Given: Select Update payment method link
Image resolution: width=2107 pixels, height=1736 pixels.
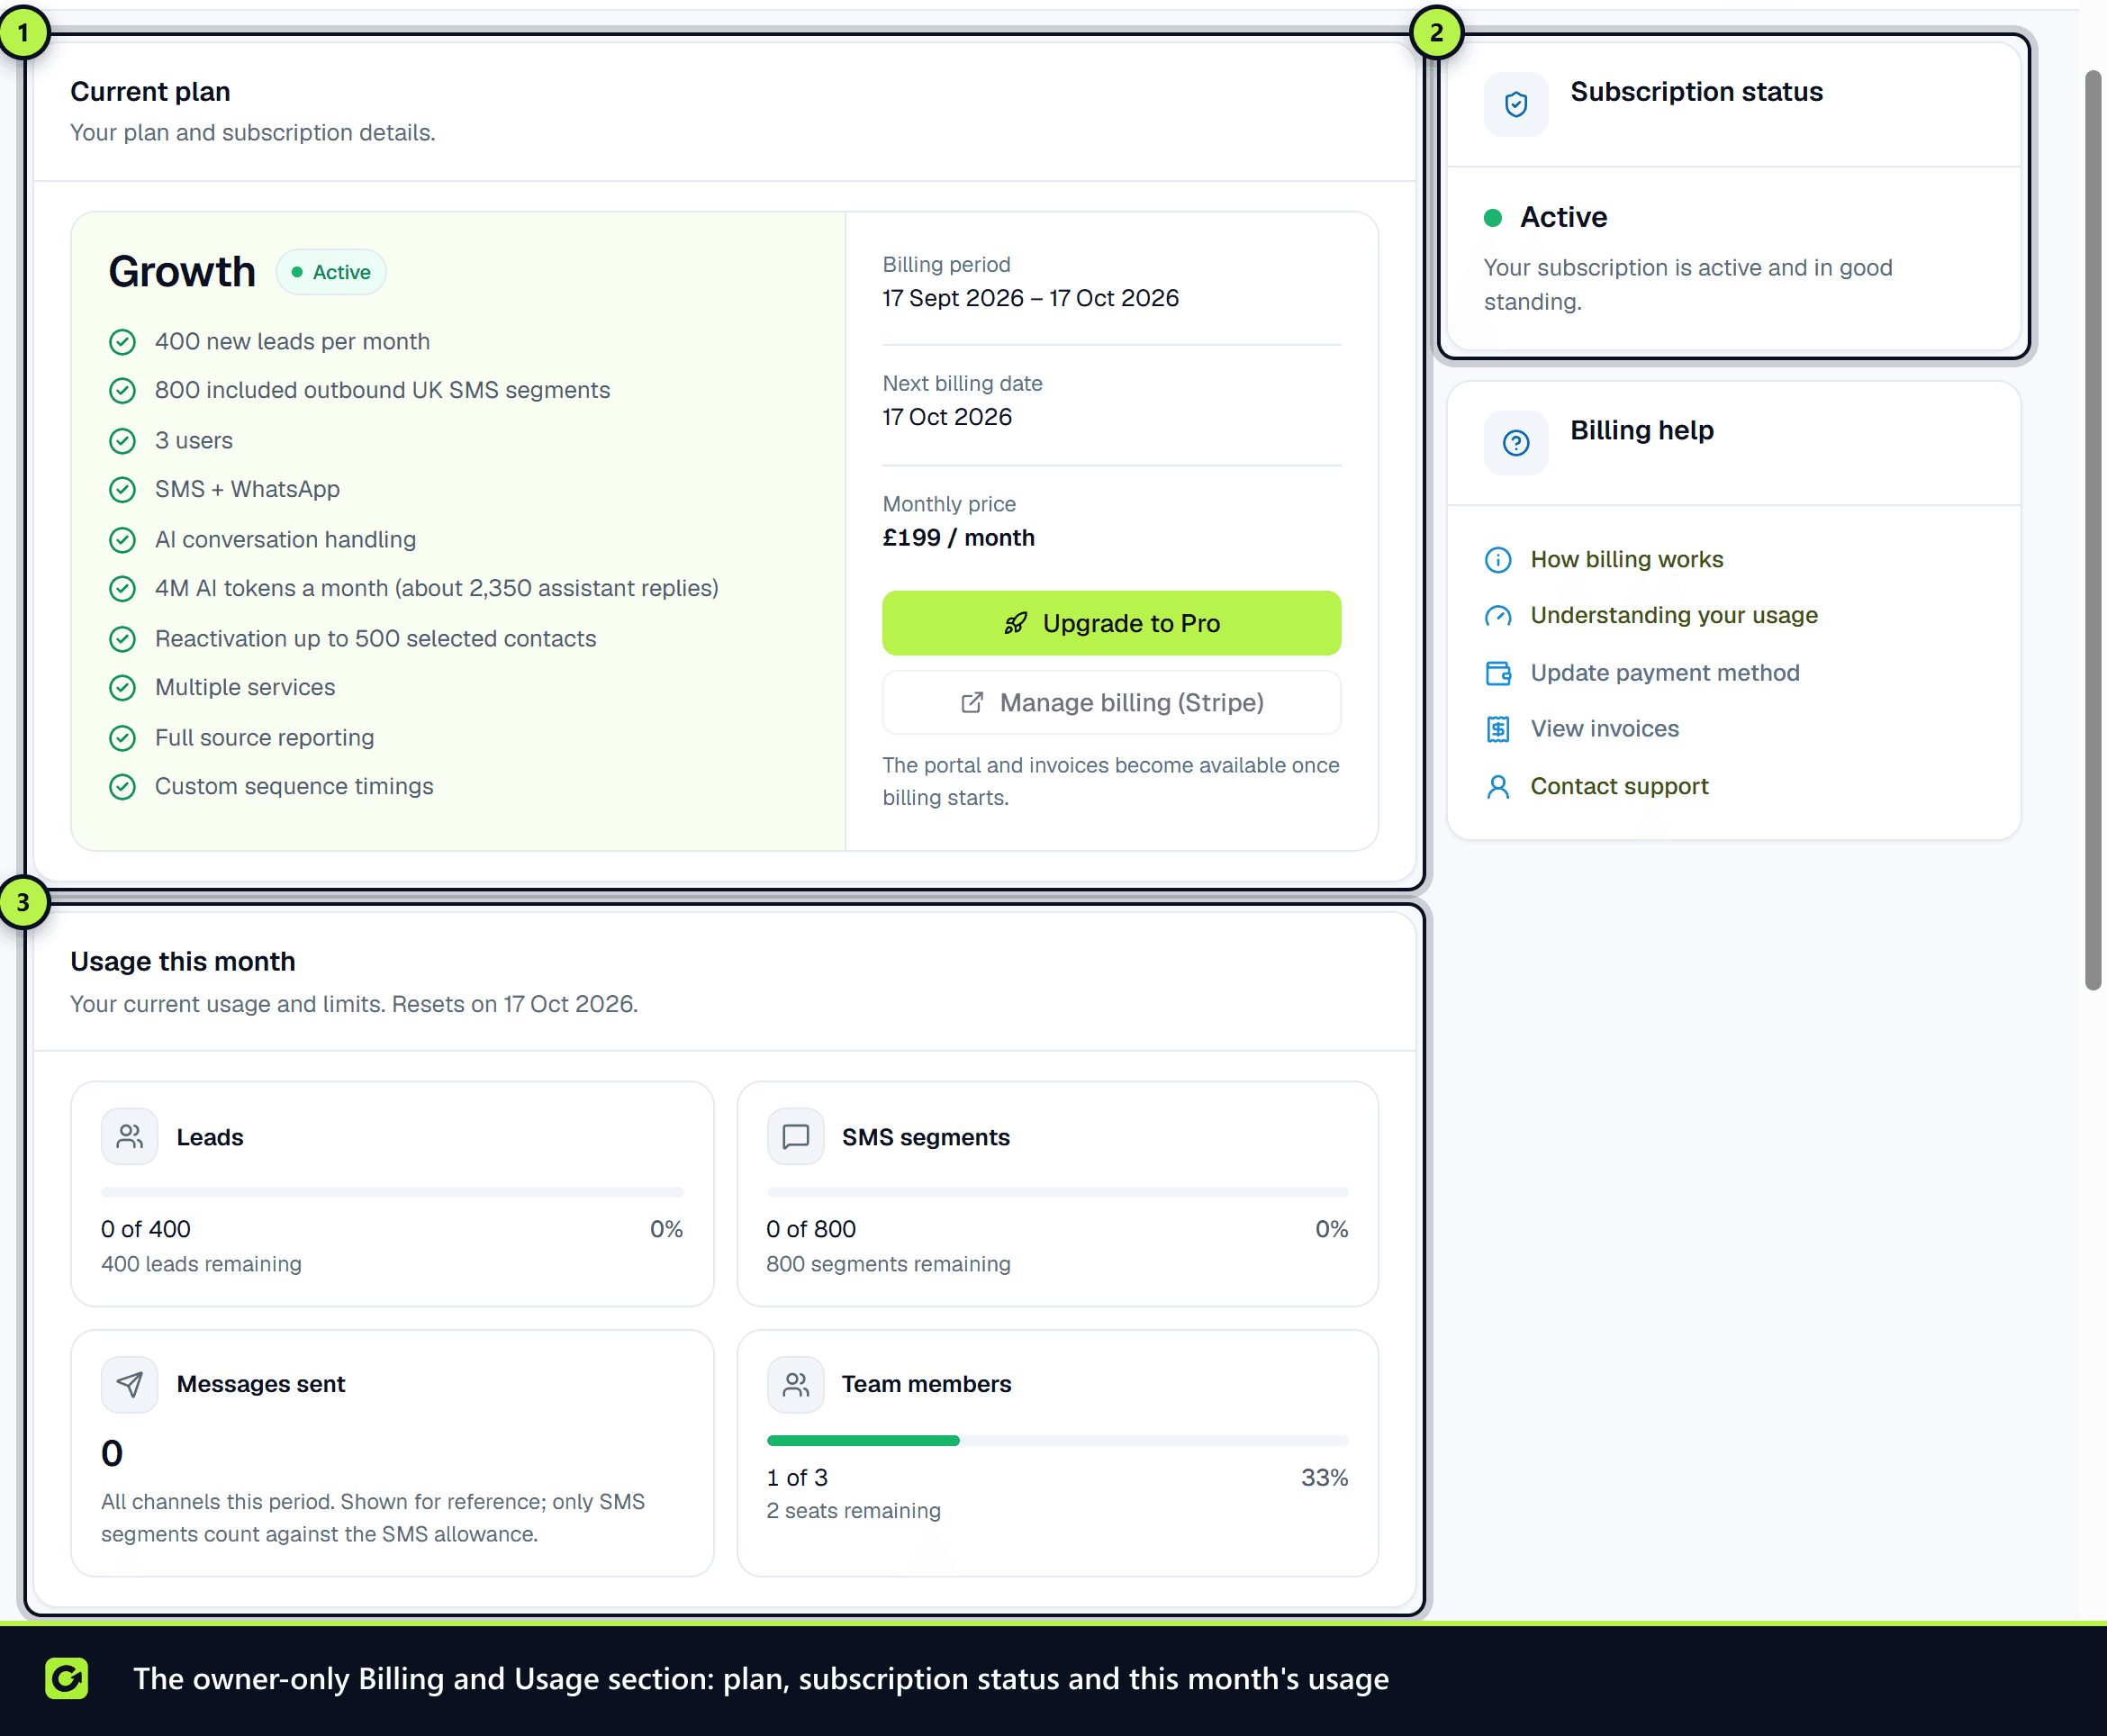Looking at the screenshot, I should [x=1664, y=673].
